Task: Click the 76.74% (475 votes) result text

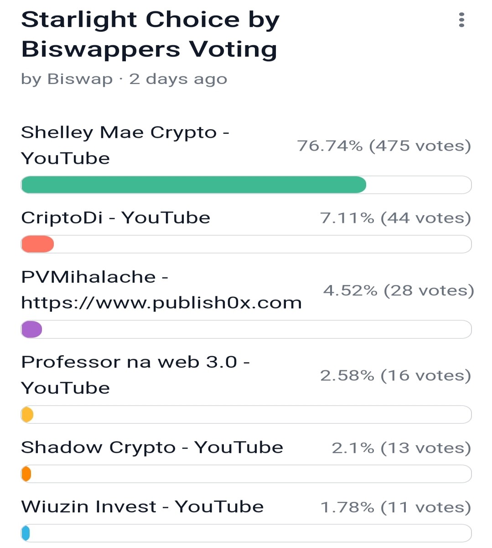Action: click(384, 146)
